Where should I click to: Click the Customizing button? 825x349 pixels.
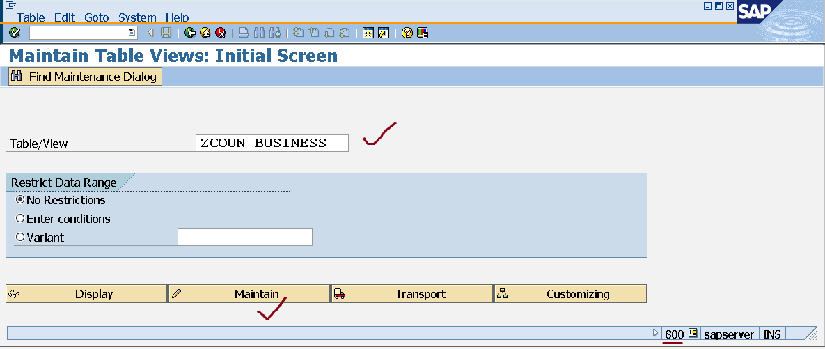click(x=570, y=294)
